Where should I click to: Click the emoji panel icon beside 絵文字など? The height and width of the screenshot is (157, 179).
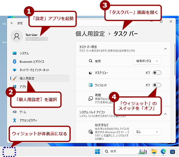91,132
